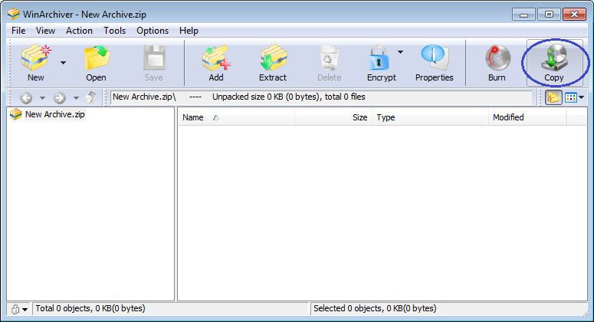Click the Selected 0 objects status text
594x322 pixels.
tap(375, 308)
